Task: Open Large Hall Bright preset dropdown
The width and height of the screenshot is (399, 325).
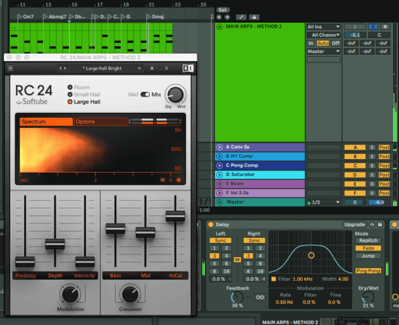Action: pyautogui.click(x=139, y=68)
